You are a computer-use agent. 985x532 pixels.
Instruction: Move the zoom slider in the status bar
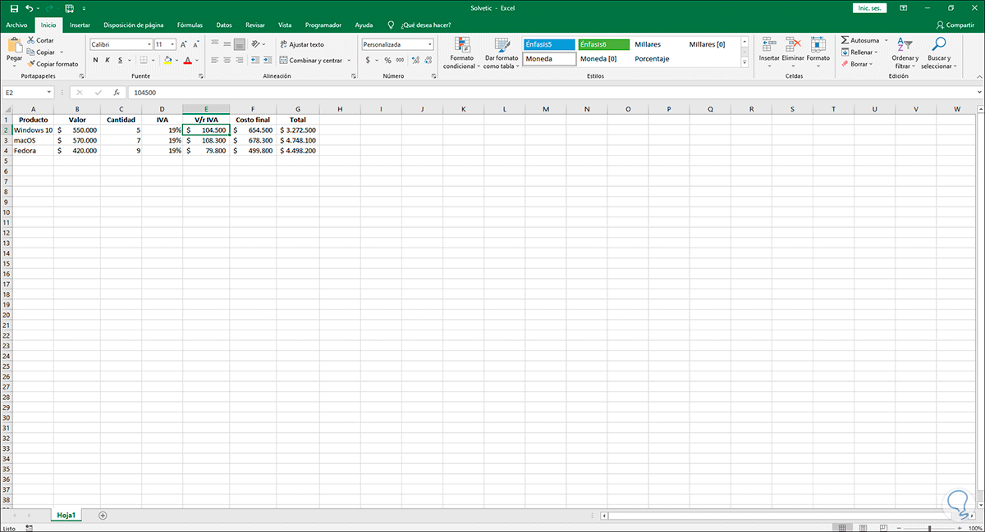[928, 529]
